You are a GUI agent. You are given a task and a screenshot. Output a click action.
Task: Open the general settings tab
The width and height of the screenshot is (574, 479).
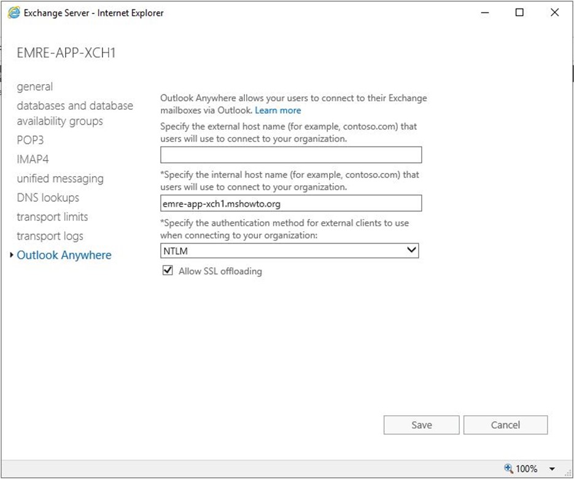(x=35, y=86)
